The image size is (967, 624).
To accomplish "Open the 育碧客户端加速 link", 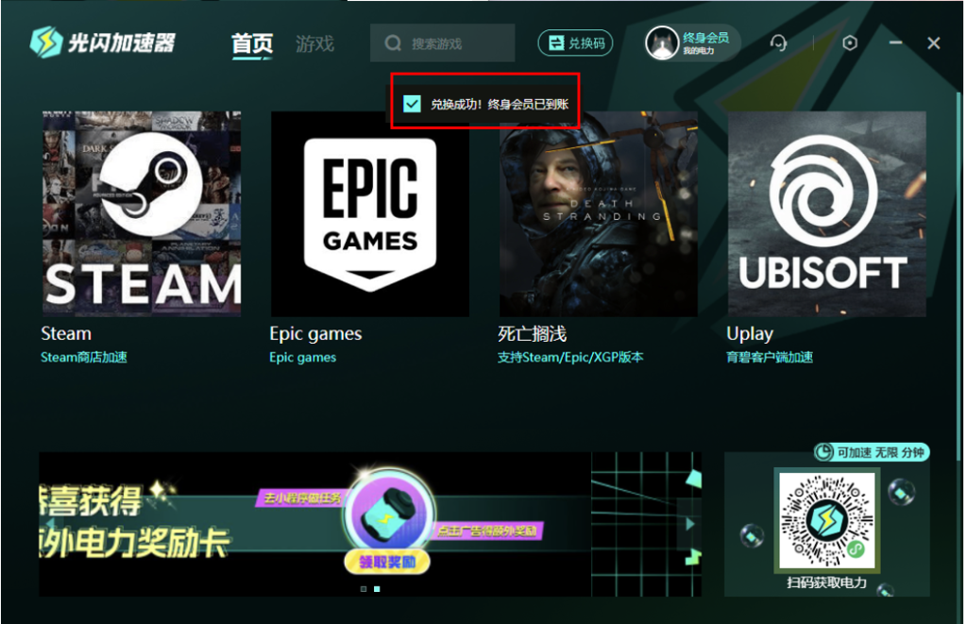I will pos(770,357).
